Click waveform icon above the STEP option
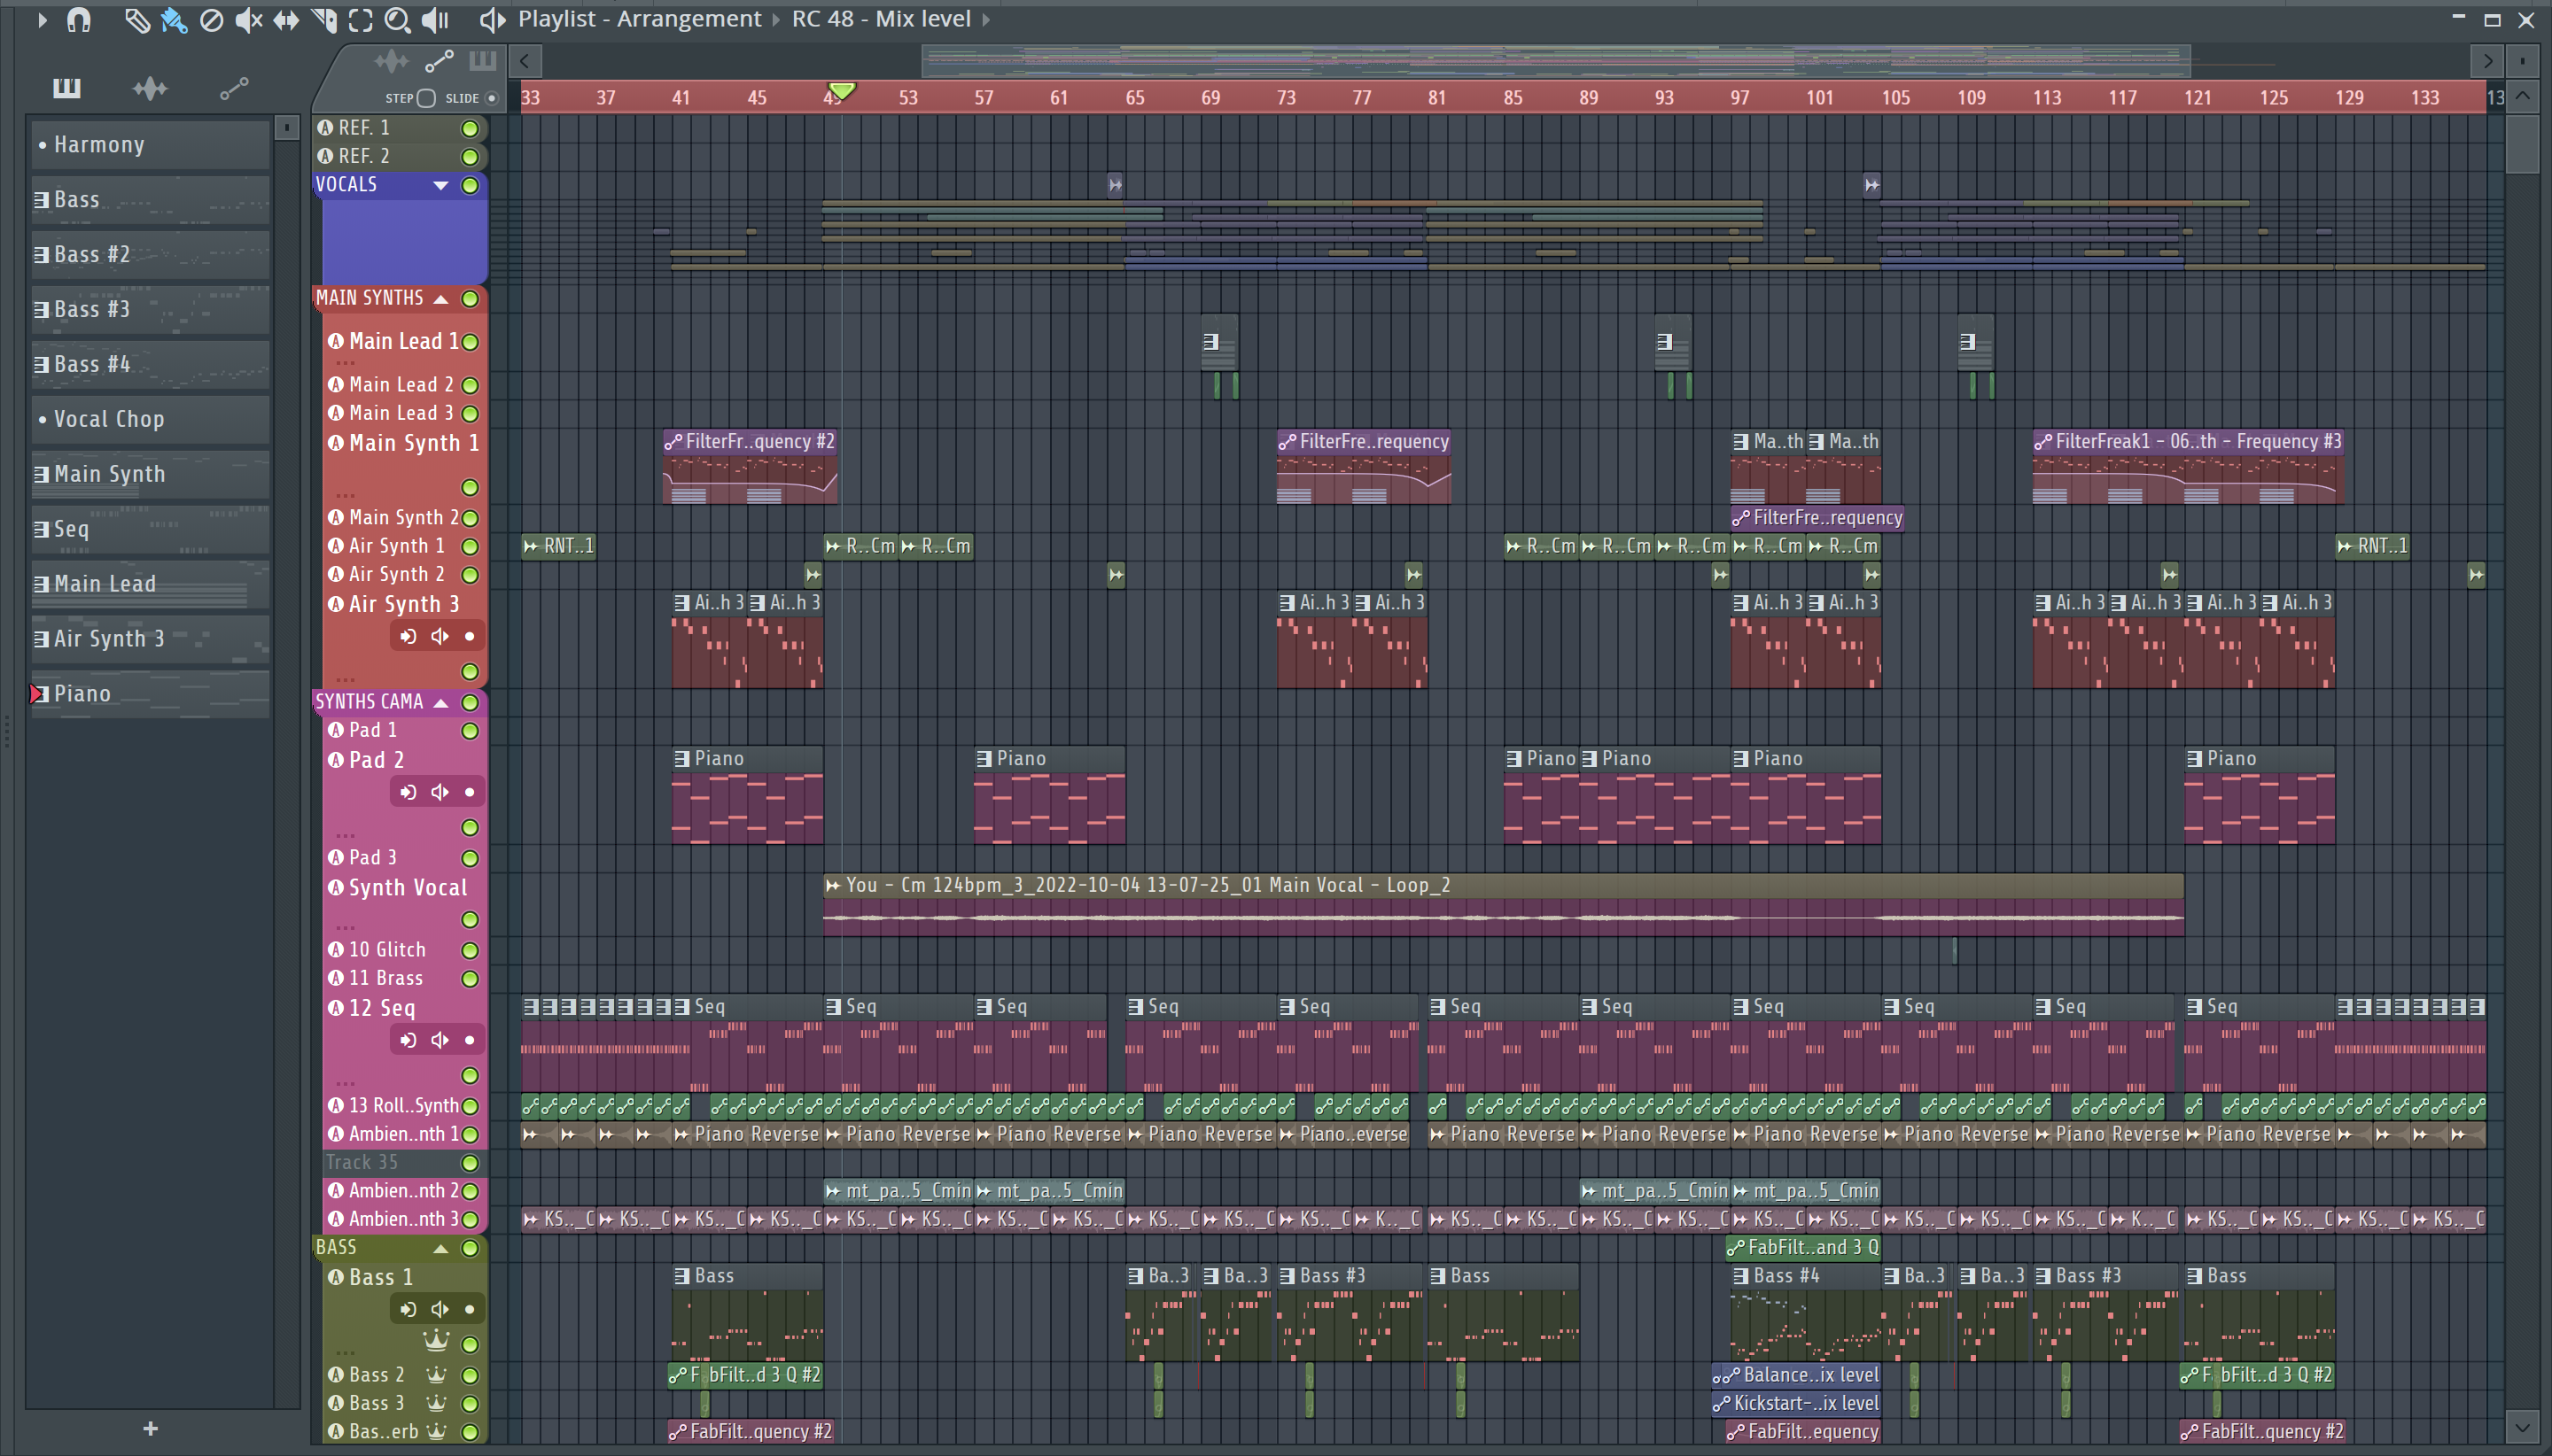Screen dimensions: 2552x1456 391,62
